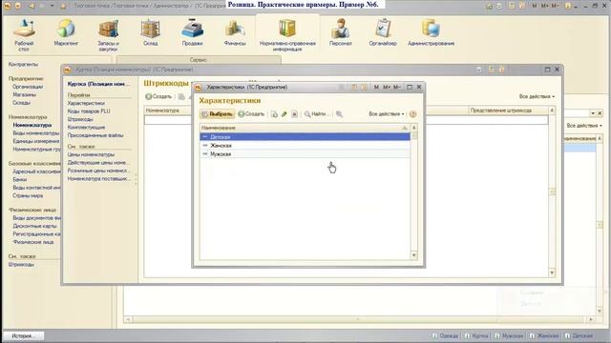611x343 pixels.
Task: Open the Запасы и закупки section
Action: (108, 35)
